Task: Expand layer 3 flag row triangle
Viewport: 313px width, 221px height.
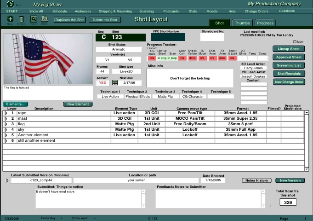Action: click(5, 124)
